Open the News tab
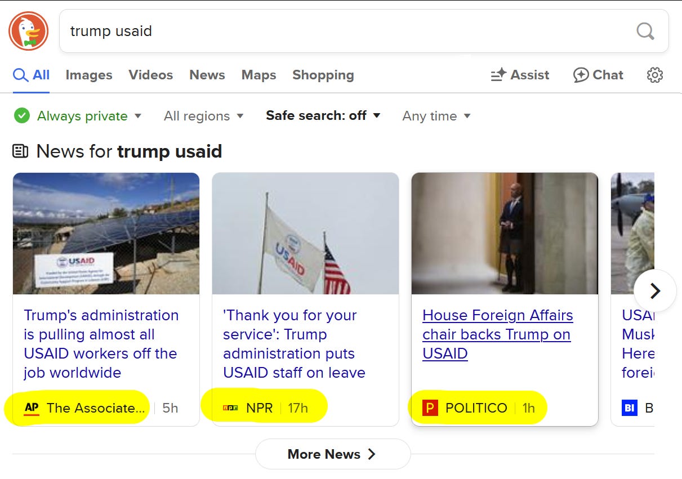 pos(207,75)
